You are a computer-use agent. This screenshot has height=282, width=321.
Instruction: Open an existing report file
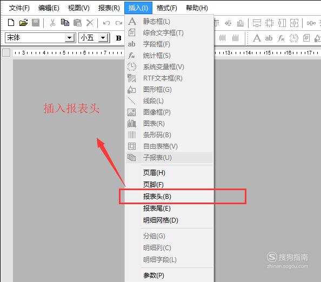(23, 23)
